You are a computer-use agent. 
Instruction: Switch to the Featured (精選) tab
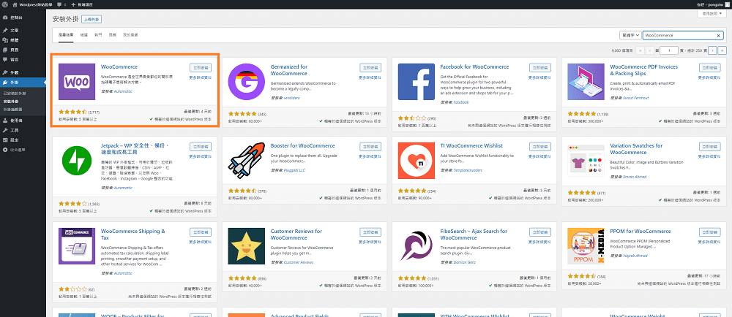pos(83,35)
